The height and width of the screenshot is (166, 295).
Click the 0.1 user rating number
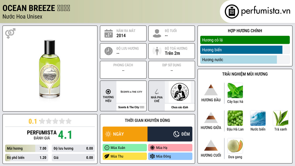(33, 121)
